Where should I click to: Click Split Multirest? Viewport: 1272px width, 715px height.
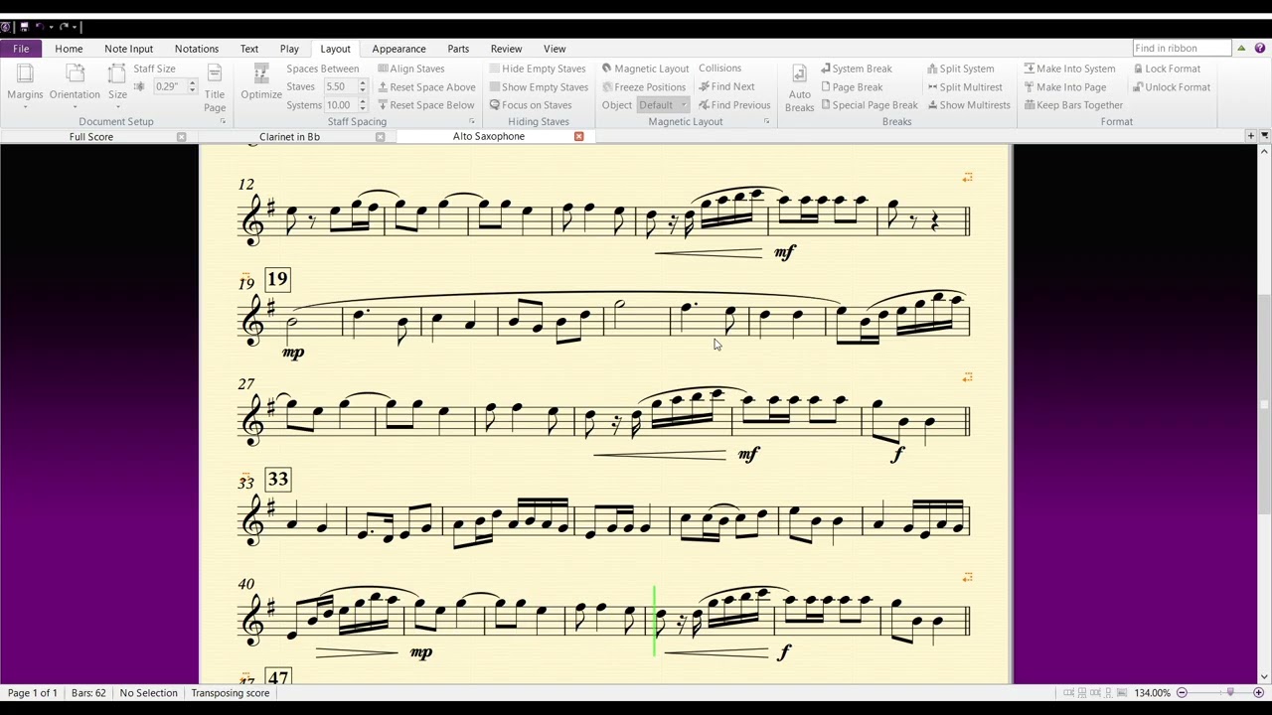(x=964, y=86)
